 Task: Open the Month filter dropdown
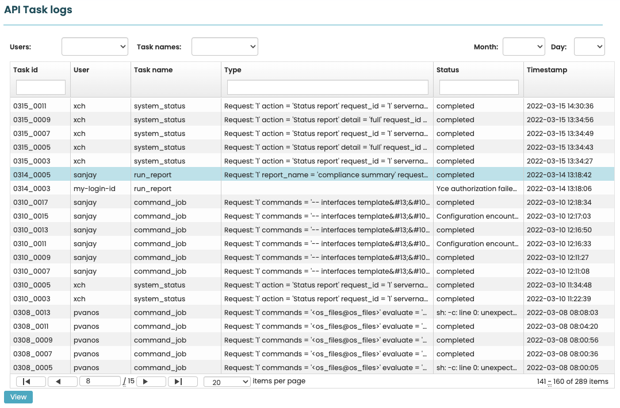click(523, 46)
